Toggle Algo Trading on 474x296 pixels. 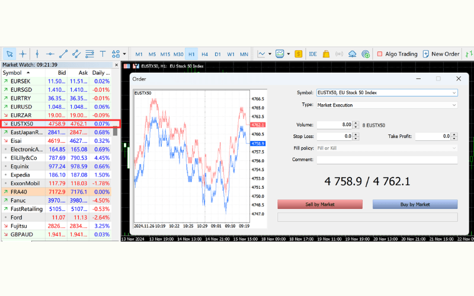[x=397, y=54]
